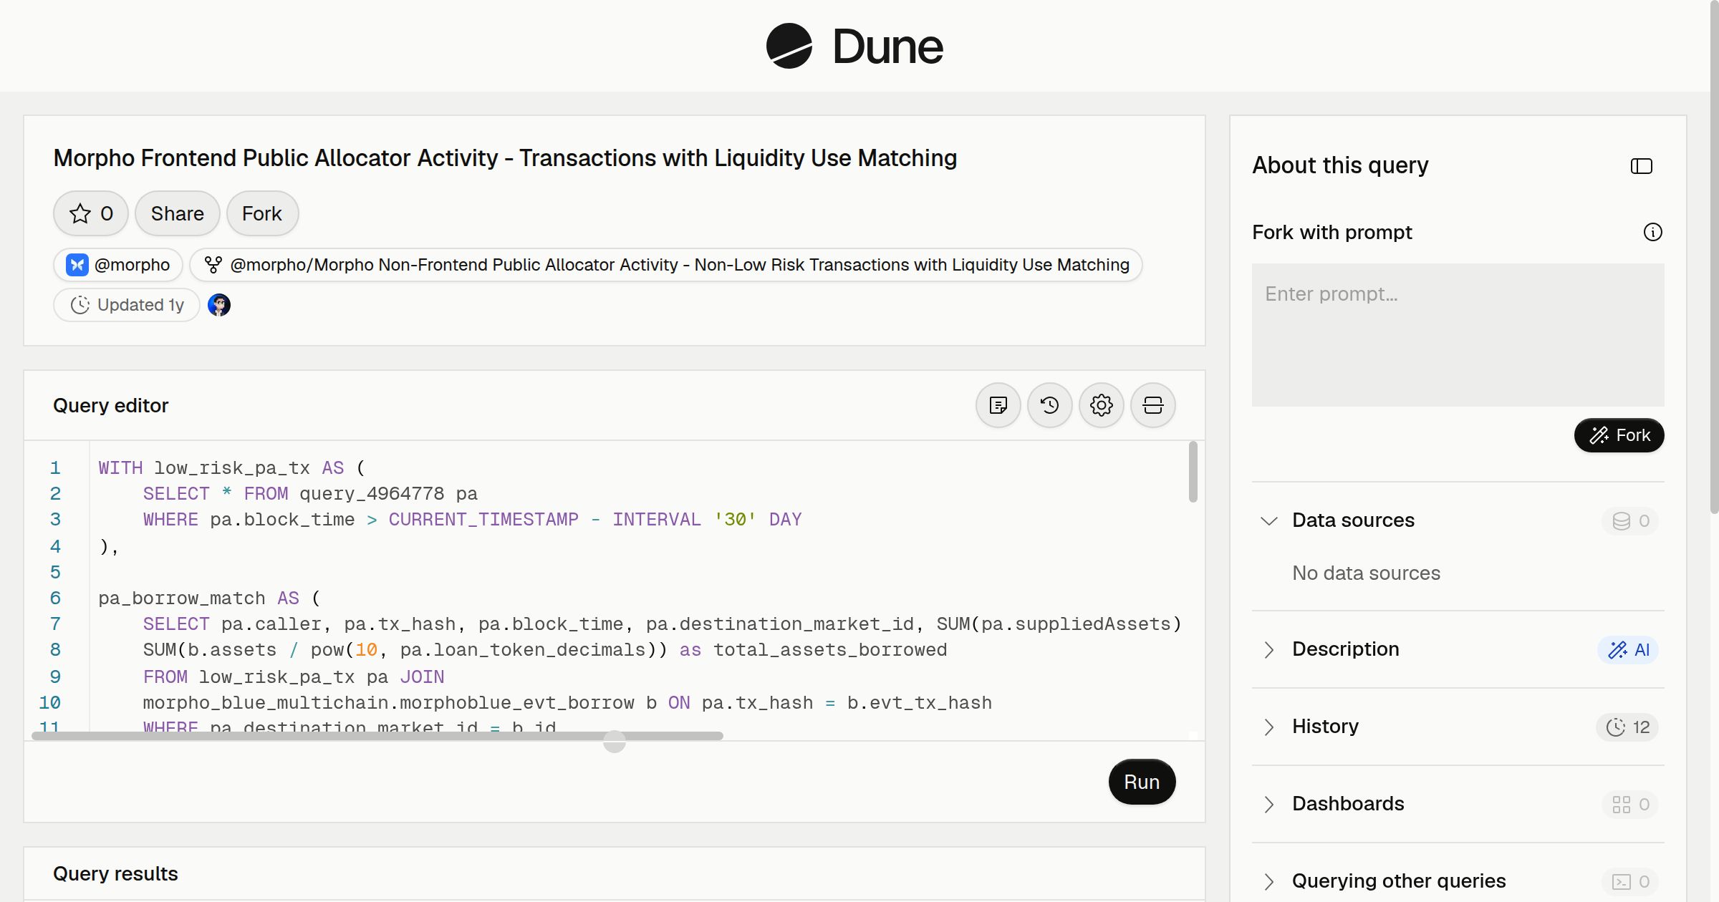Viewport: 1719px width, 902px height.
Task: Click the AI description badge
Action: (x=1628, y=649)
